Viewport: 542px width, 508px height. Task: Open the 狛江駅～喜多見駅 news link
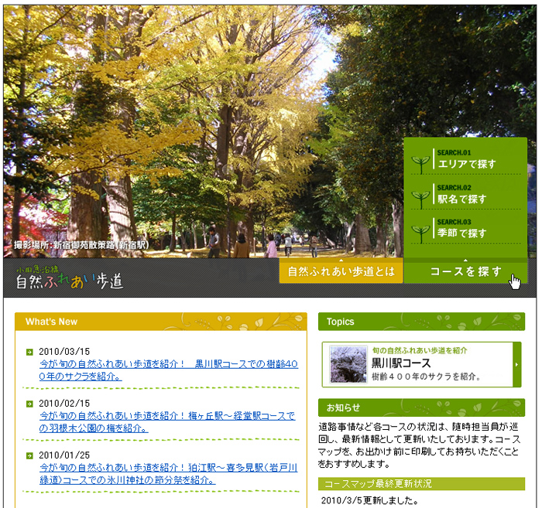[x=169, y=473]
